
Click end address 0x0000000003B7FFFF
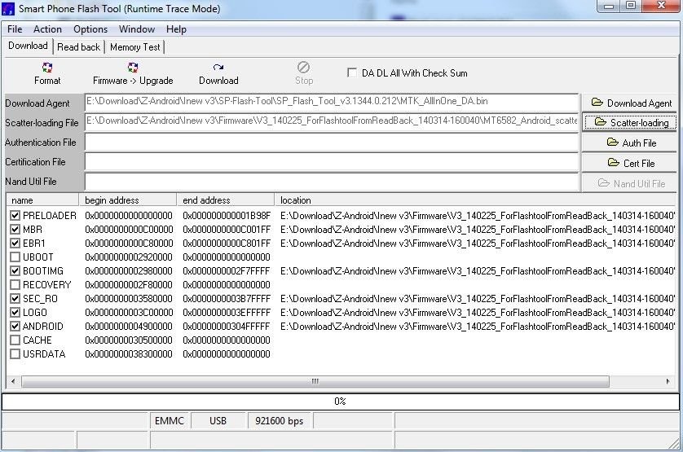227,299
